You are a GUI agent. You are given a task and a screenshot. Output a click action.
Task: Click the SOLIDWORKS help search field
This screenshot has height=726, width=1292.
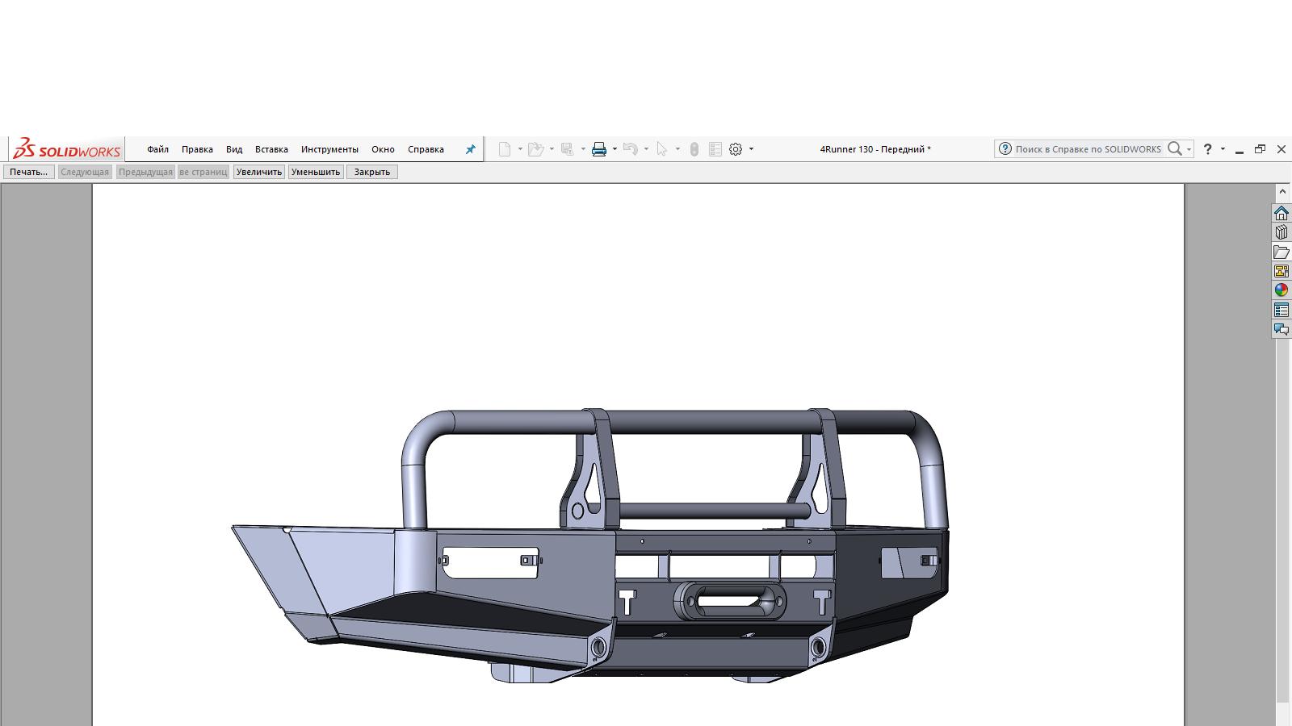[1087, 149]
